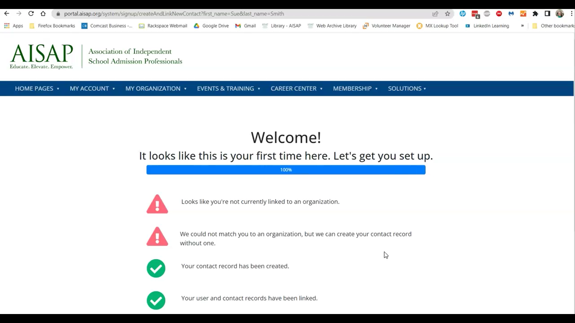575x323 pixels.
Task: Click the HP extension icon
Action: coord(463,14)
